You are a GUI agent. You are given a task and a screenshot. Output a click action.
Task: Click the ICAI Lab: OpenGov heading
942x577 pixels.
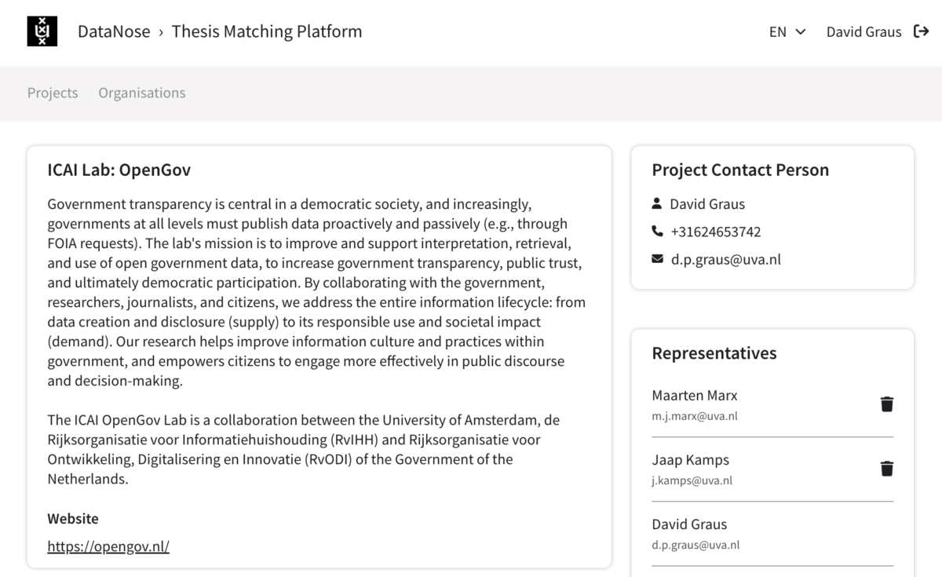click(119, 170)
